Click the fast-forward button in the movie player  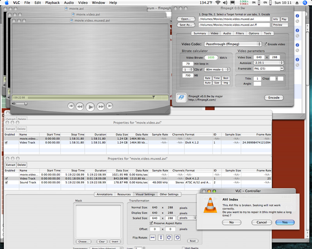(101, 107)
